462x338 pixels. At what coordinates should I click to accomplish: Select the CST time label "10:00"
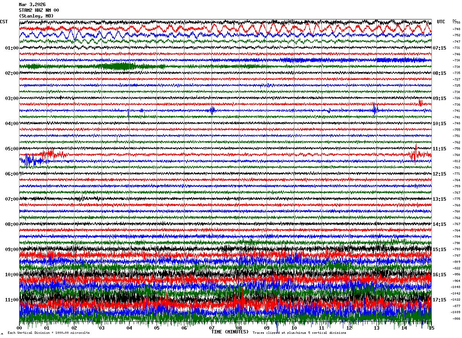click(x=12, y=275)
